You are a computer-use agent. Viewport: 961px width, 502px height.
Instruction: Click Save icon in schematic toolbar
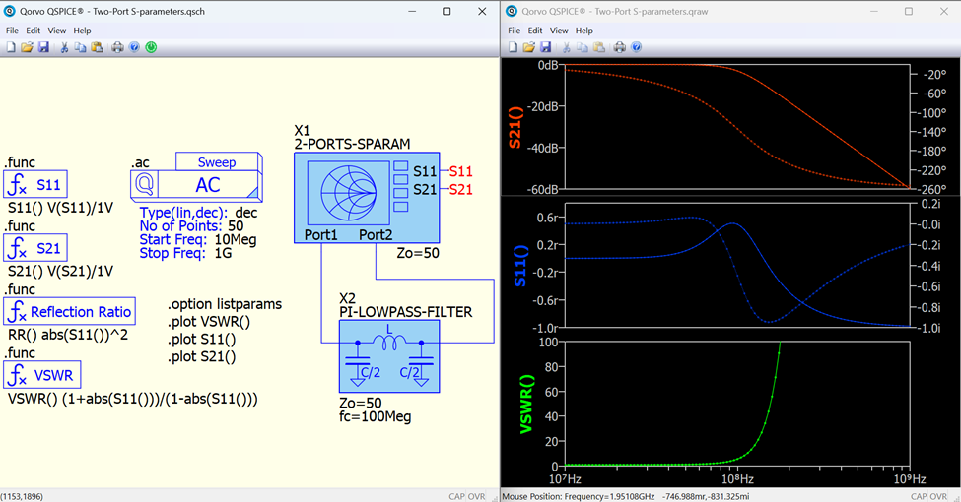tap(43, 47)
